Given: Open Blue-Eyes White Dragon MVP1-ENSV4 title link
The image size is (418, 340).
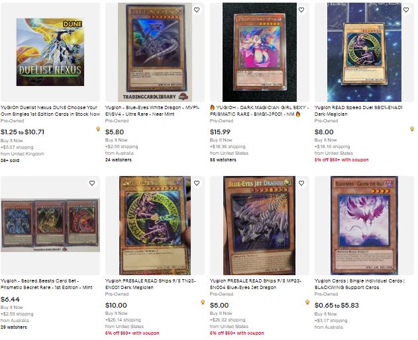Looking at the screenshot, I should (x=152, y=110).
